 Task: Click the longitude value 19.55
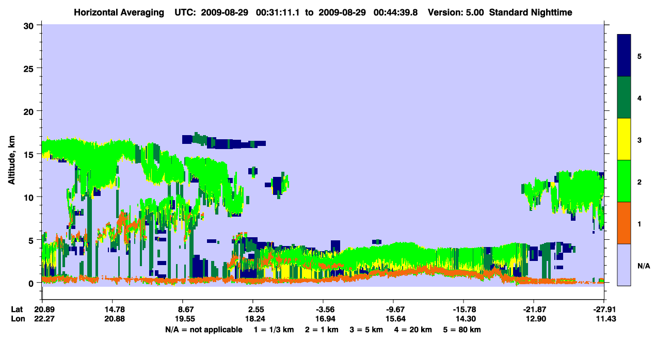(x=186, y=319)
